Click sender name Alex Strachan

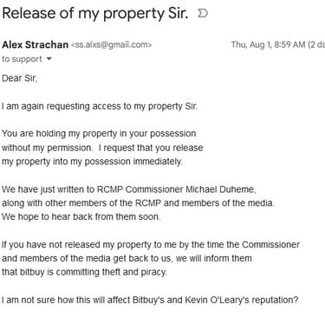36,45
